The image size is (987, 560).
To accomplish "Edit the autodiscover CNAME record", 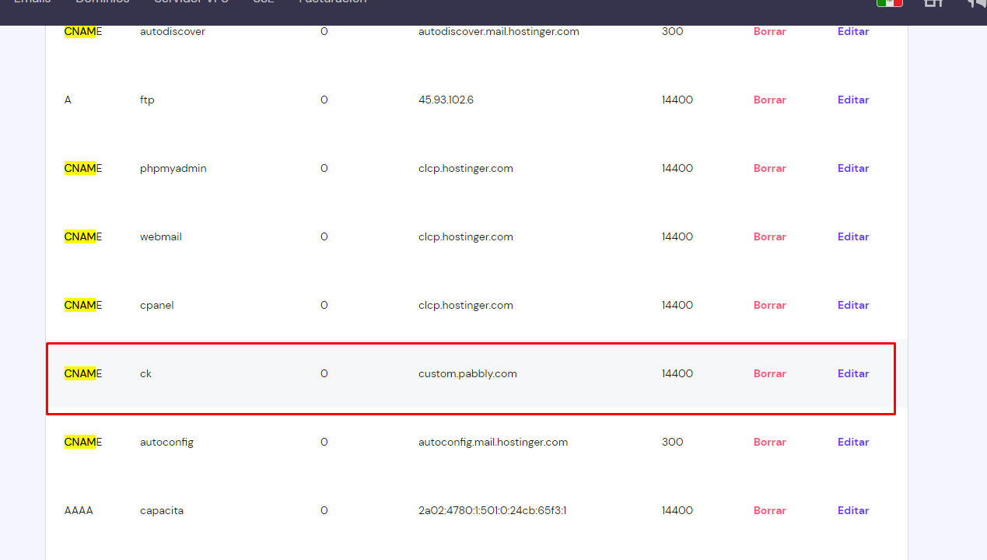I will 853,32.
